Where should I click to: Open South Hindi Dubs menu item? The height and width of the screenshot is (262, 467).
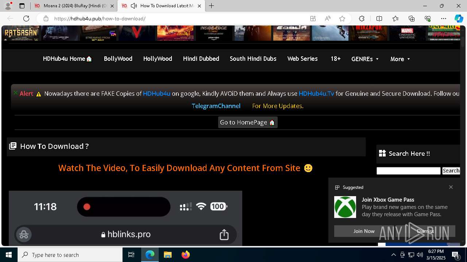pyautogui.click(x=253, y=59)
